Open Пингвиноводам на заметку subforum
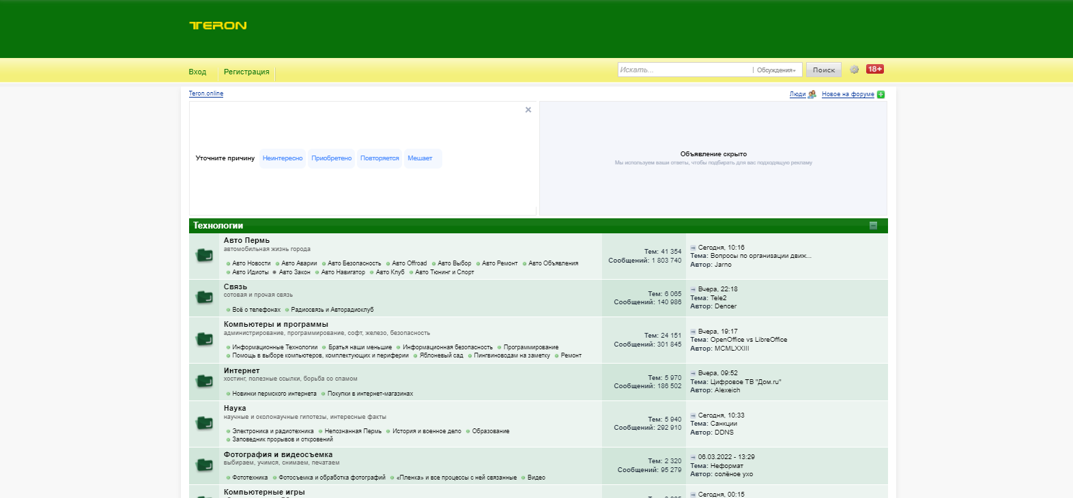 click(x=512, y=355)
